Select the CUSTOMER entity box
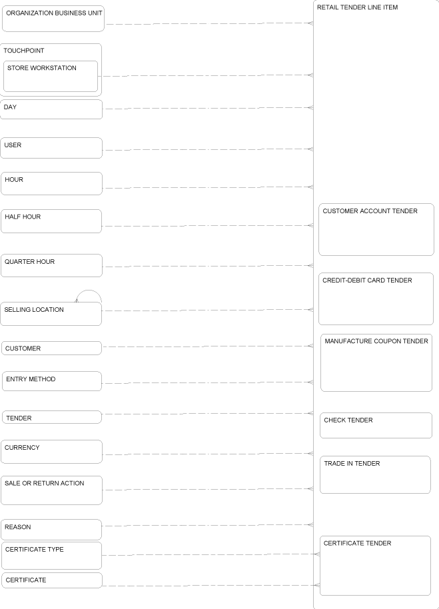The image size is (439, 609). (51, 348)
